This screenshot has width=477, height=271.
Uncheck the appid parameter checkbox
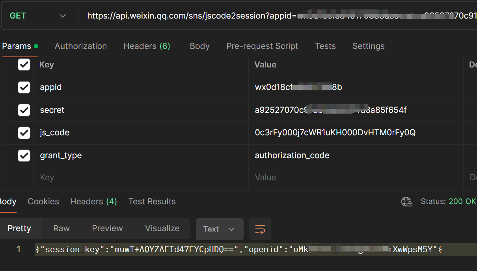point(24,87)
